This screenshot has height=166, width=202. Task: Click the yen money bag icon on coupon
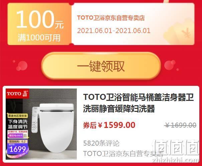point(180,32)
